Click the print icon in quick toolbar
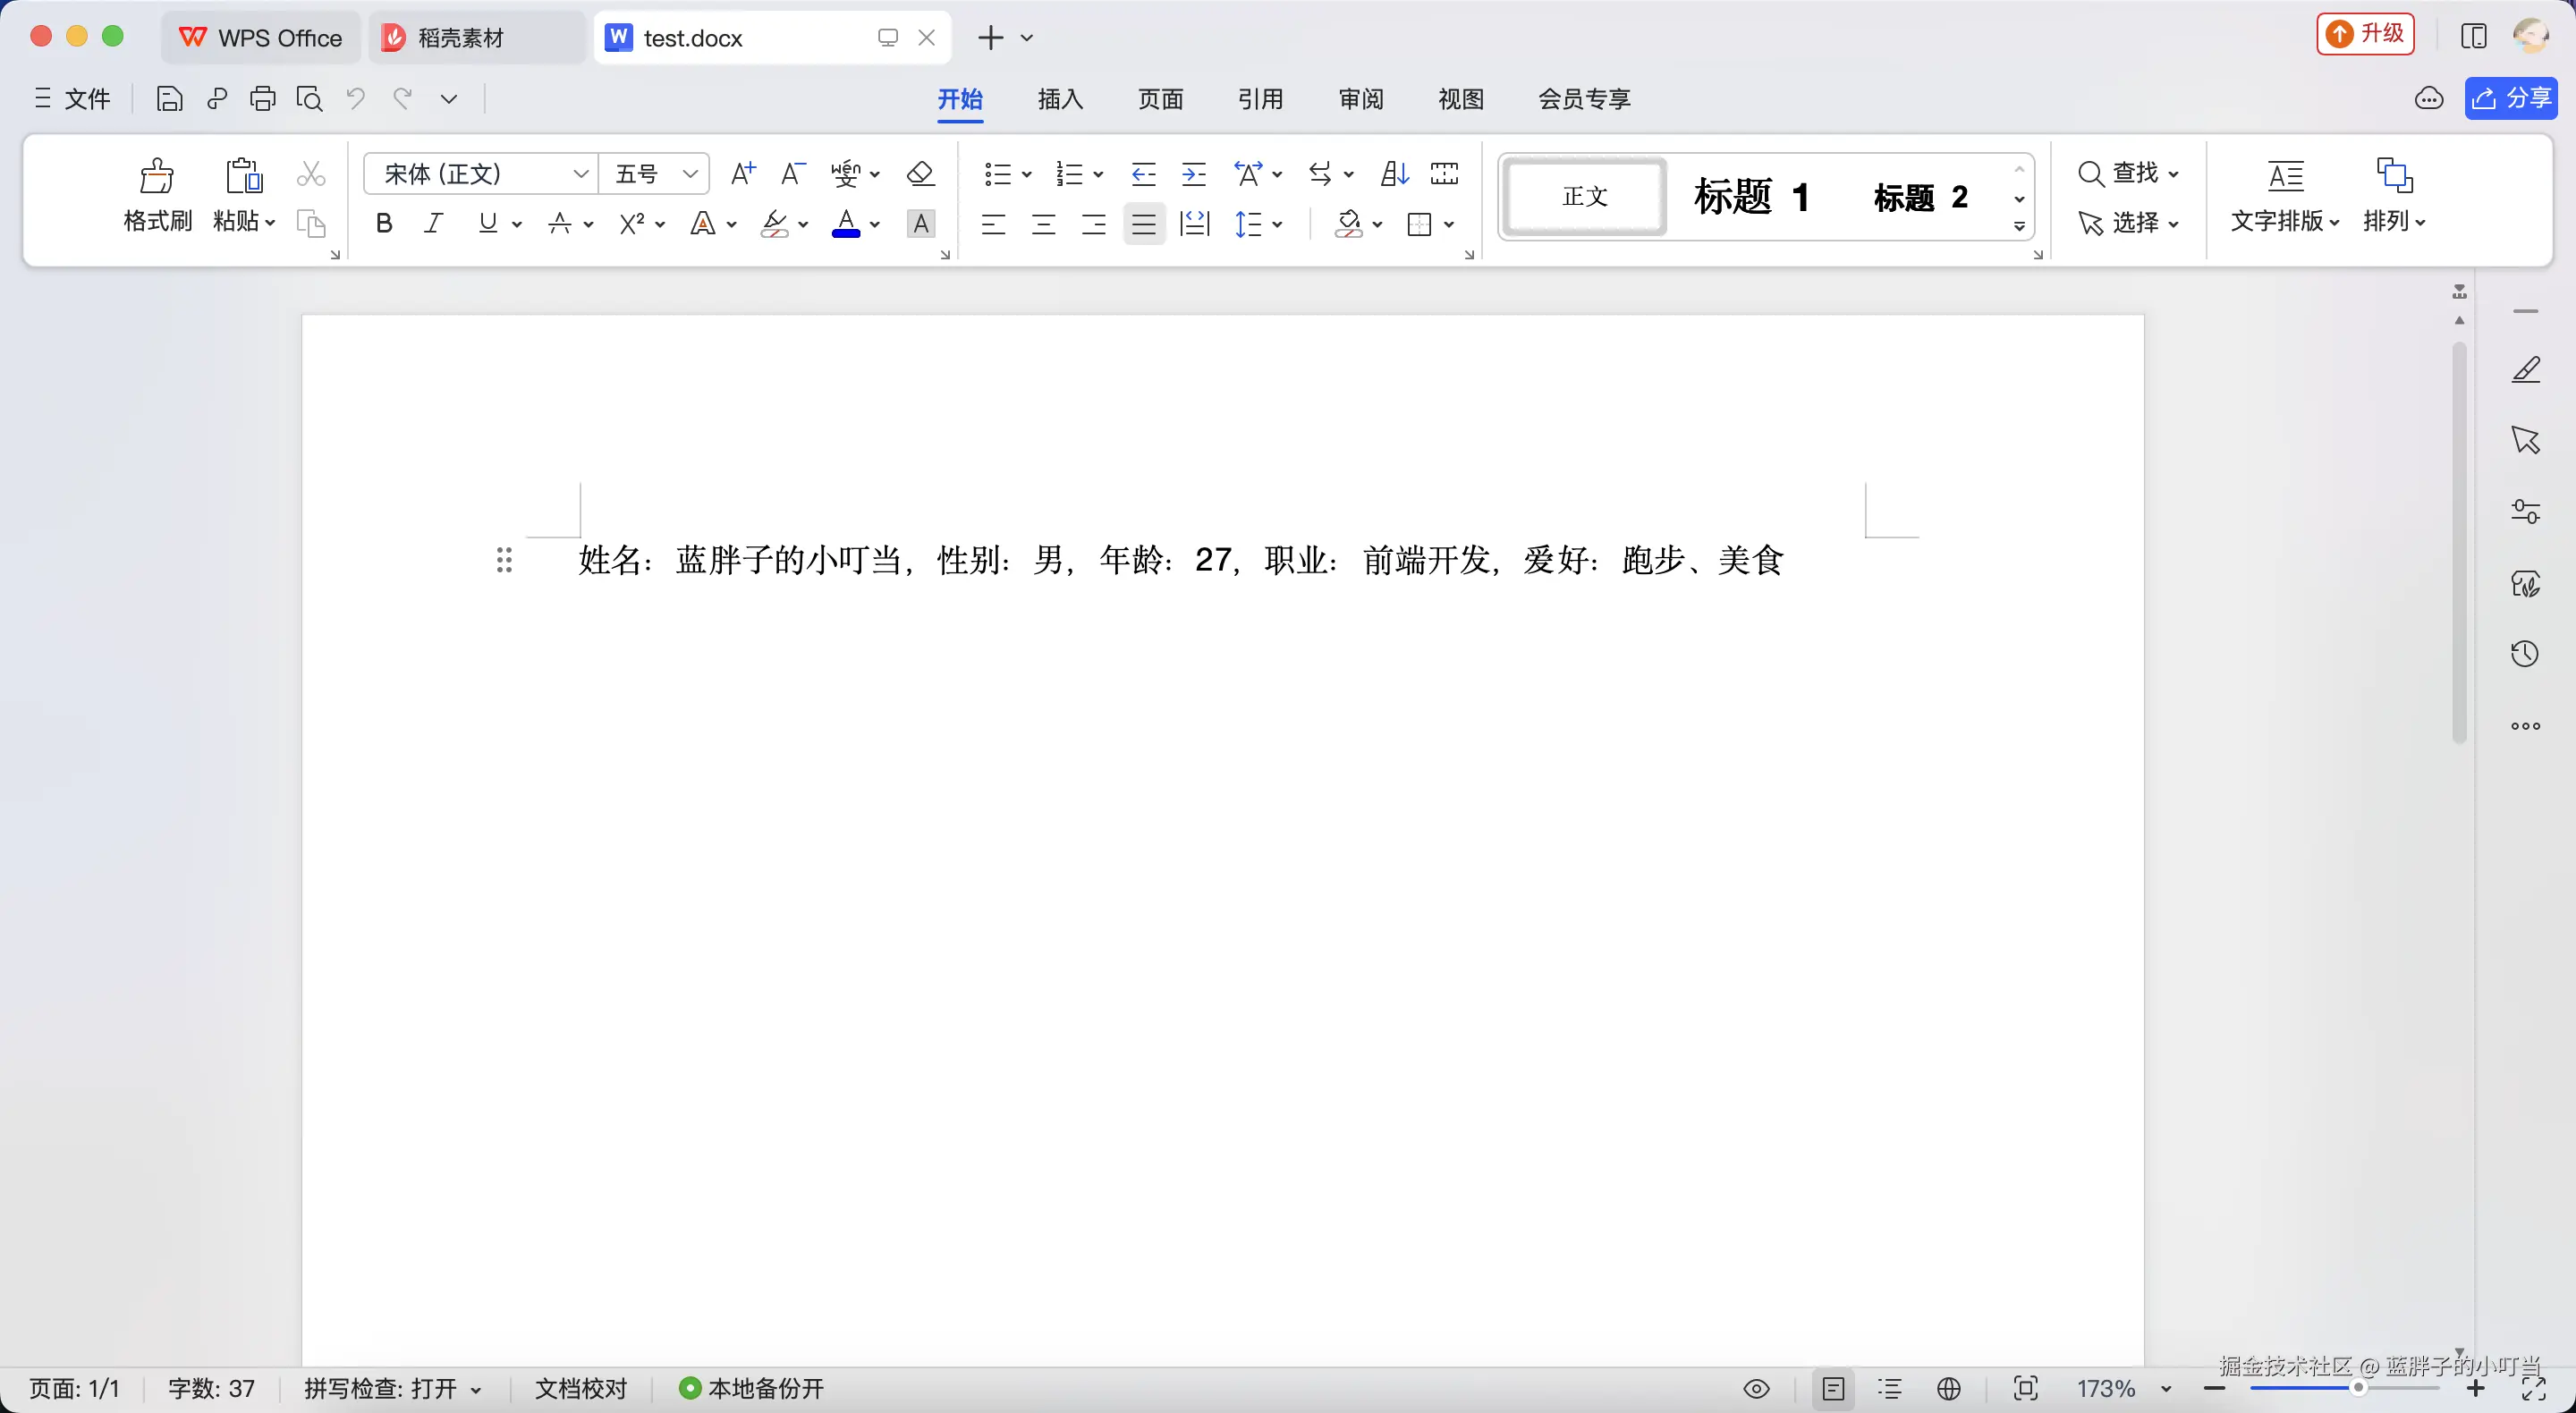 [263, 99]
